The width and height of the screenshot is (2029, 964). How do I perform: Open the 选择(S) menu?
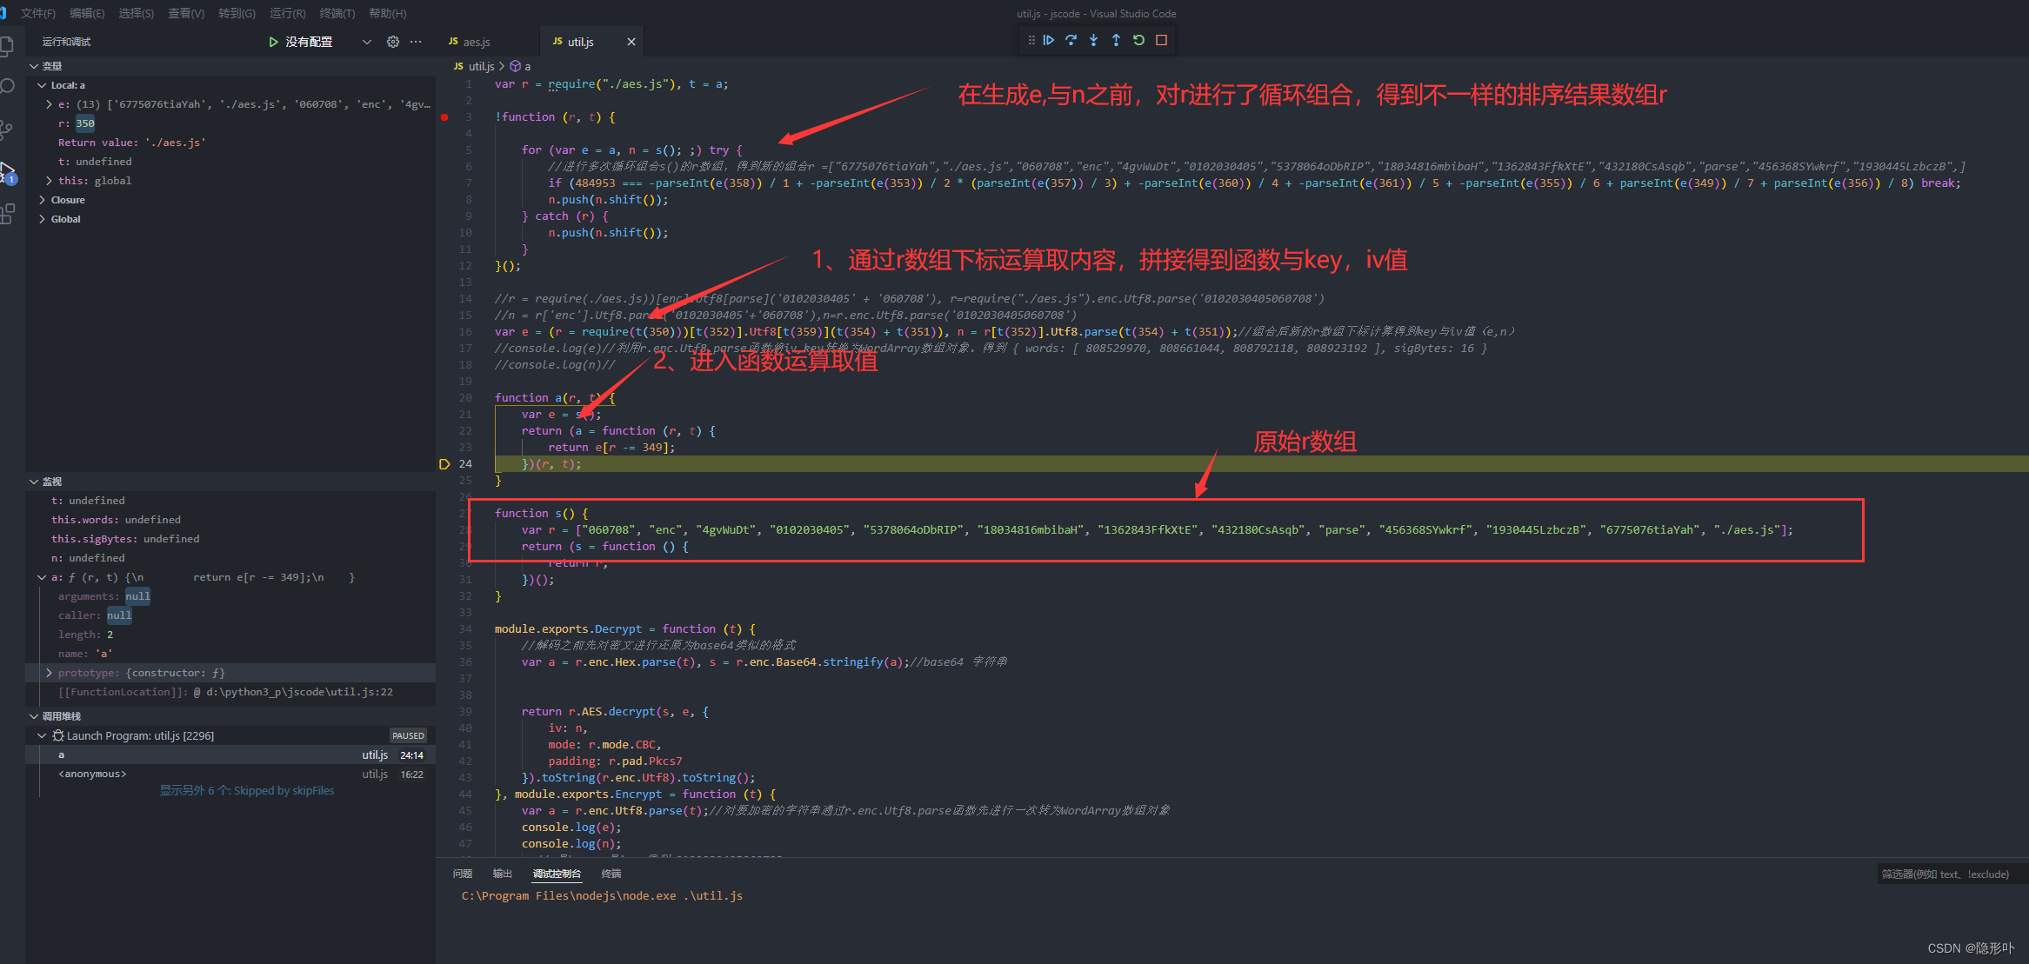click(x=137, y=13)
